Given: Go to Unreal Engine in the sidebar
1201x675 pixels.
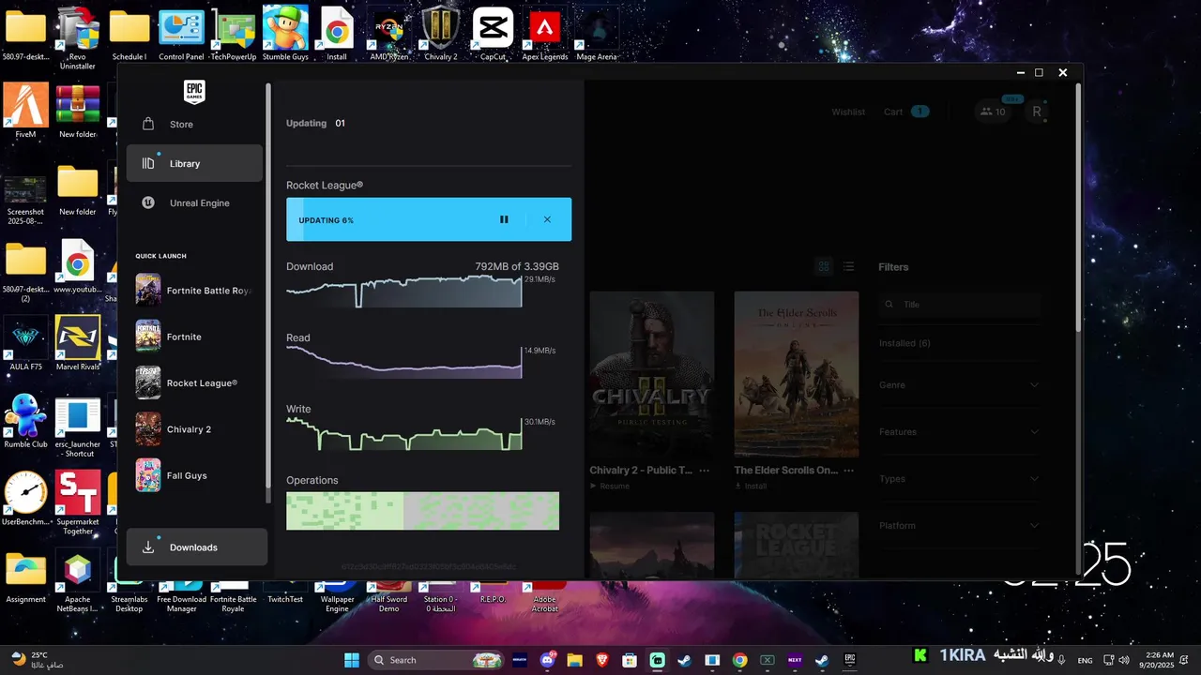Looking at the screenshot, I should pyautogui.click(x=194, y=202).
